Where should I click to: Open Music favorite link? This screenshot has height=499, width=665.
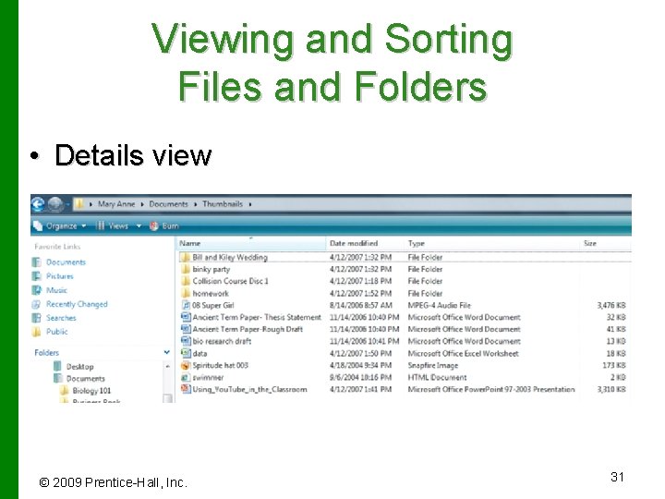pos(56,290)
